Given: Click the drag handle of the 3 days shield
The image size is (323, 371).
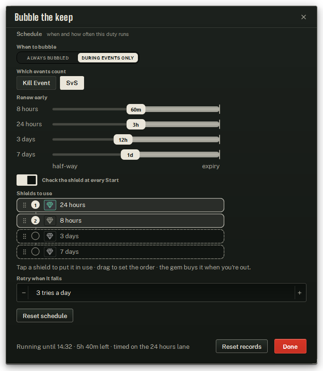Looking at the screenshot, I should click(x=25, y=236).
